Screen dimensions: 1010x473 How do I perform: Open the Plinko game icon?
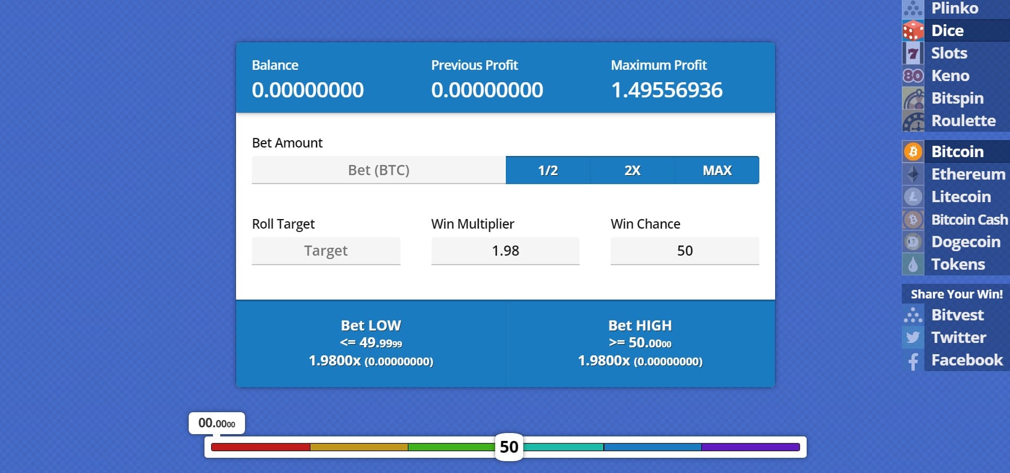pos(913,9)
